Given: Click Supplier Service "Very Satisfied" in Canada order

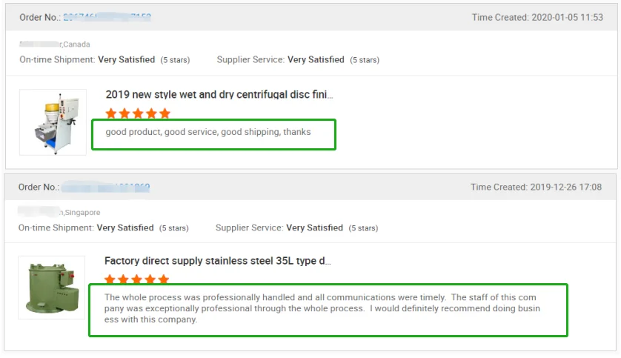Looking at the screenshot, I should pos(316,59).
